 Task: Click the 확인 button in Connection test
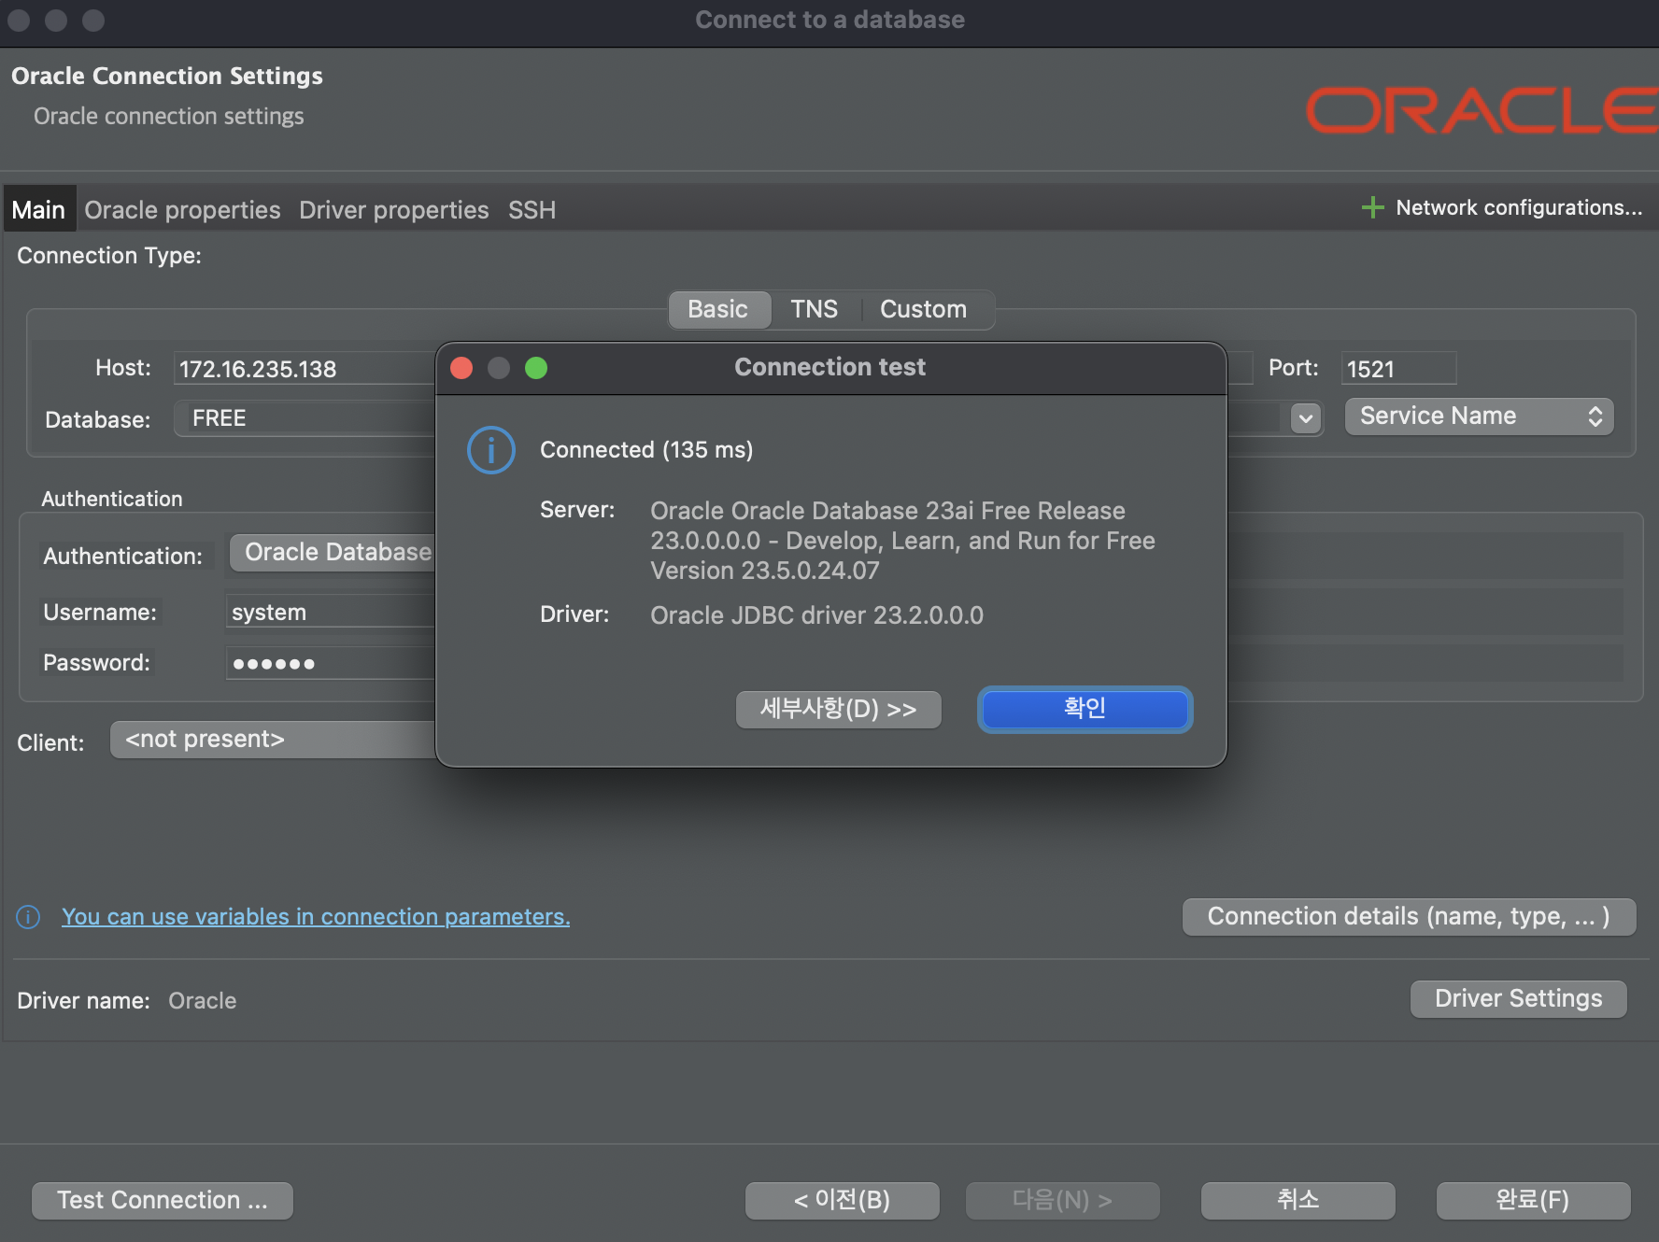(1085, 709)
